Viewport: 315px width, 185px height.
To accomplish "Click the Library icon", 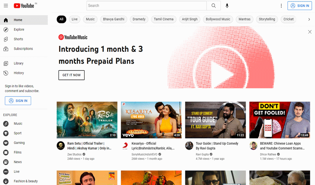I will coord(6,63).
